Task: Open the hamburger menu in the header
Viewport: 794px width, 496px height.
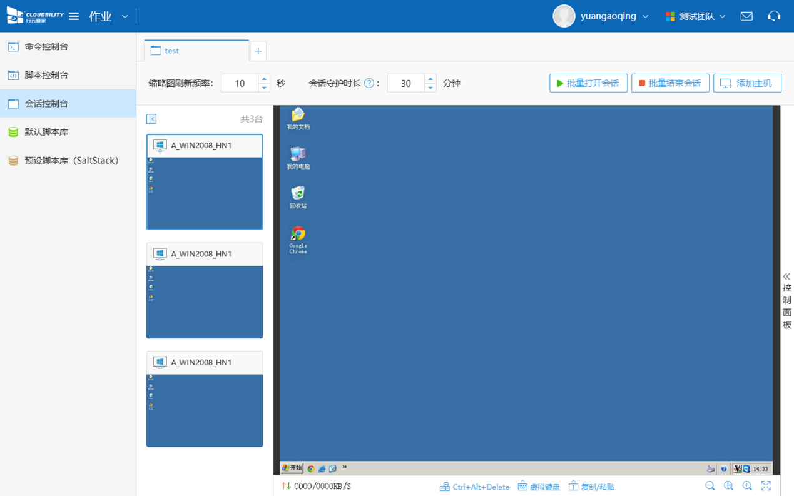Action: click(74, 16)
